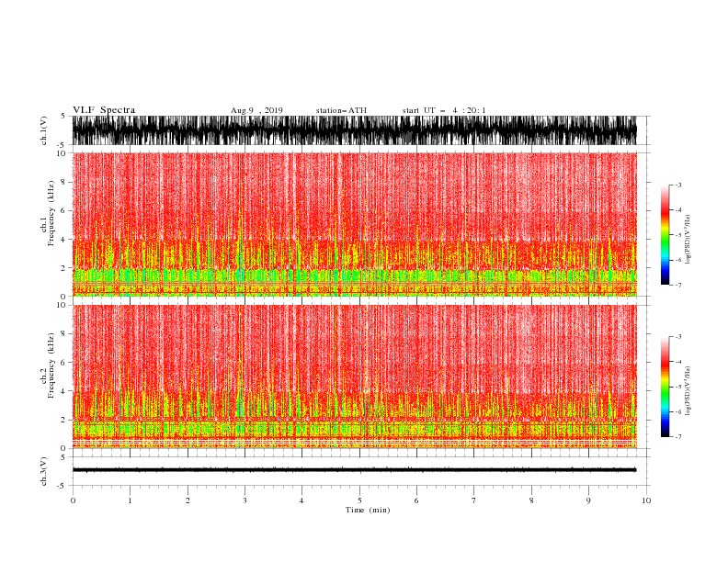Click the ch.1 spectrogram color scale bar
The image size is (728, 562).
click(665, 235)
